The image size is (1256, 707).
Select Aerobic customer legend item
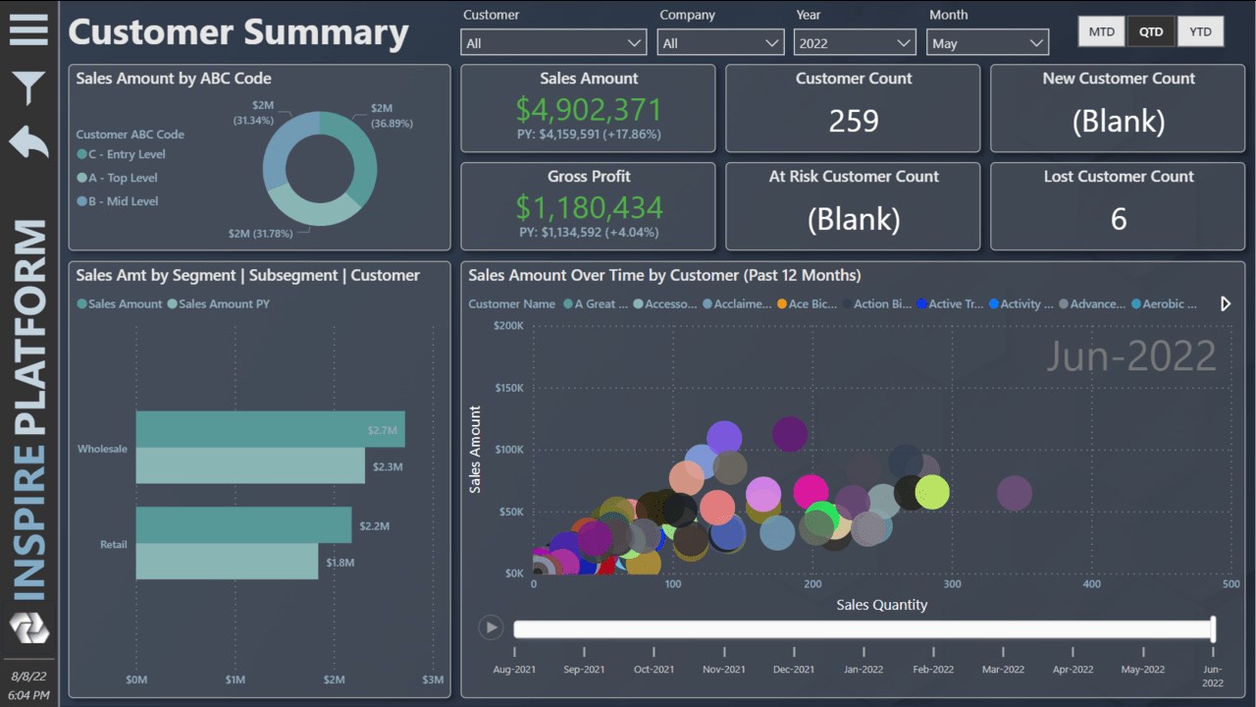click(x=1164, y=304)
